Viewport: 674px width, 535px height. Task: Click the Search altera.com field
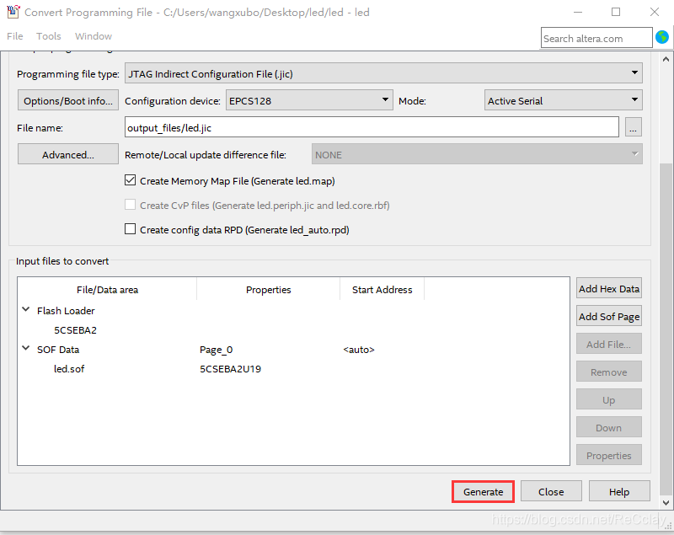pyautogui.click(x=596, y=38)
